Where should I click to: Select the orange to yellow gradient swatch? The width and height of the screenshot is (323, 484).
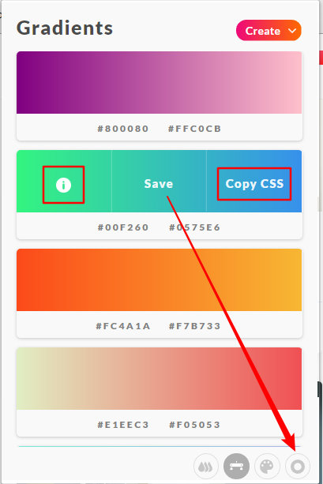[x=159, y=280]
